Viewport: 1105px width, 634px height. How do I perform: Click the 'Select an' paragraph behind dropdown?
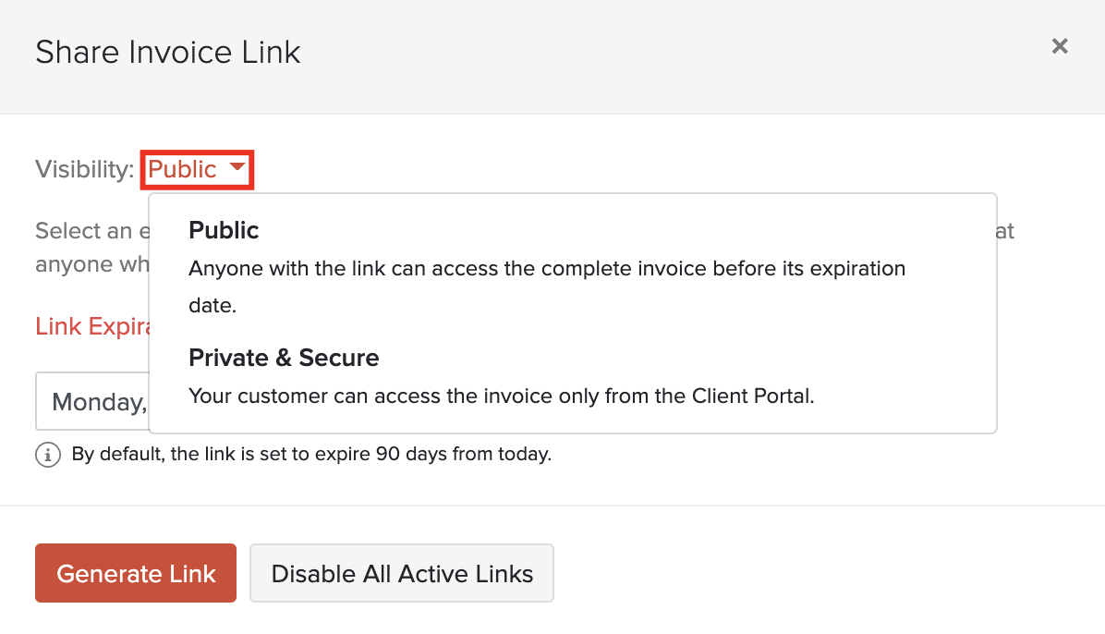point(91,230)
